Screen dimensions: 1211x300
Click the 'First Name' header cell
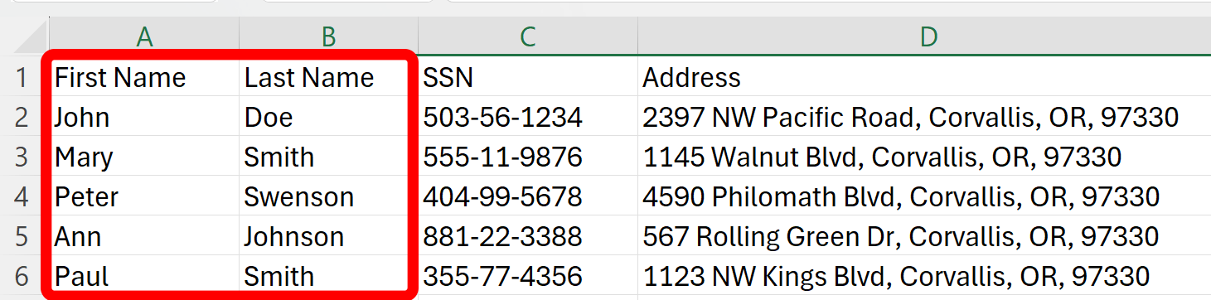tap(145, 77)
